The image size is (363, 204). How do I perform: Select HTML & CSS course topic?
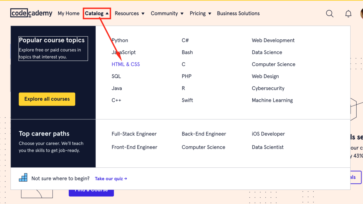pyautogui.click(x=126, y=64)
